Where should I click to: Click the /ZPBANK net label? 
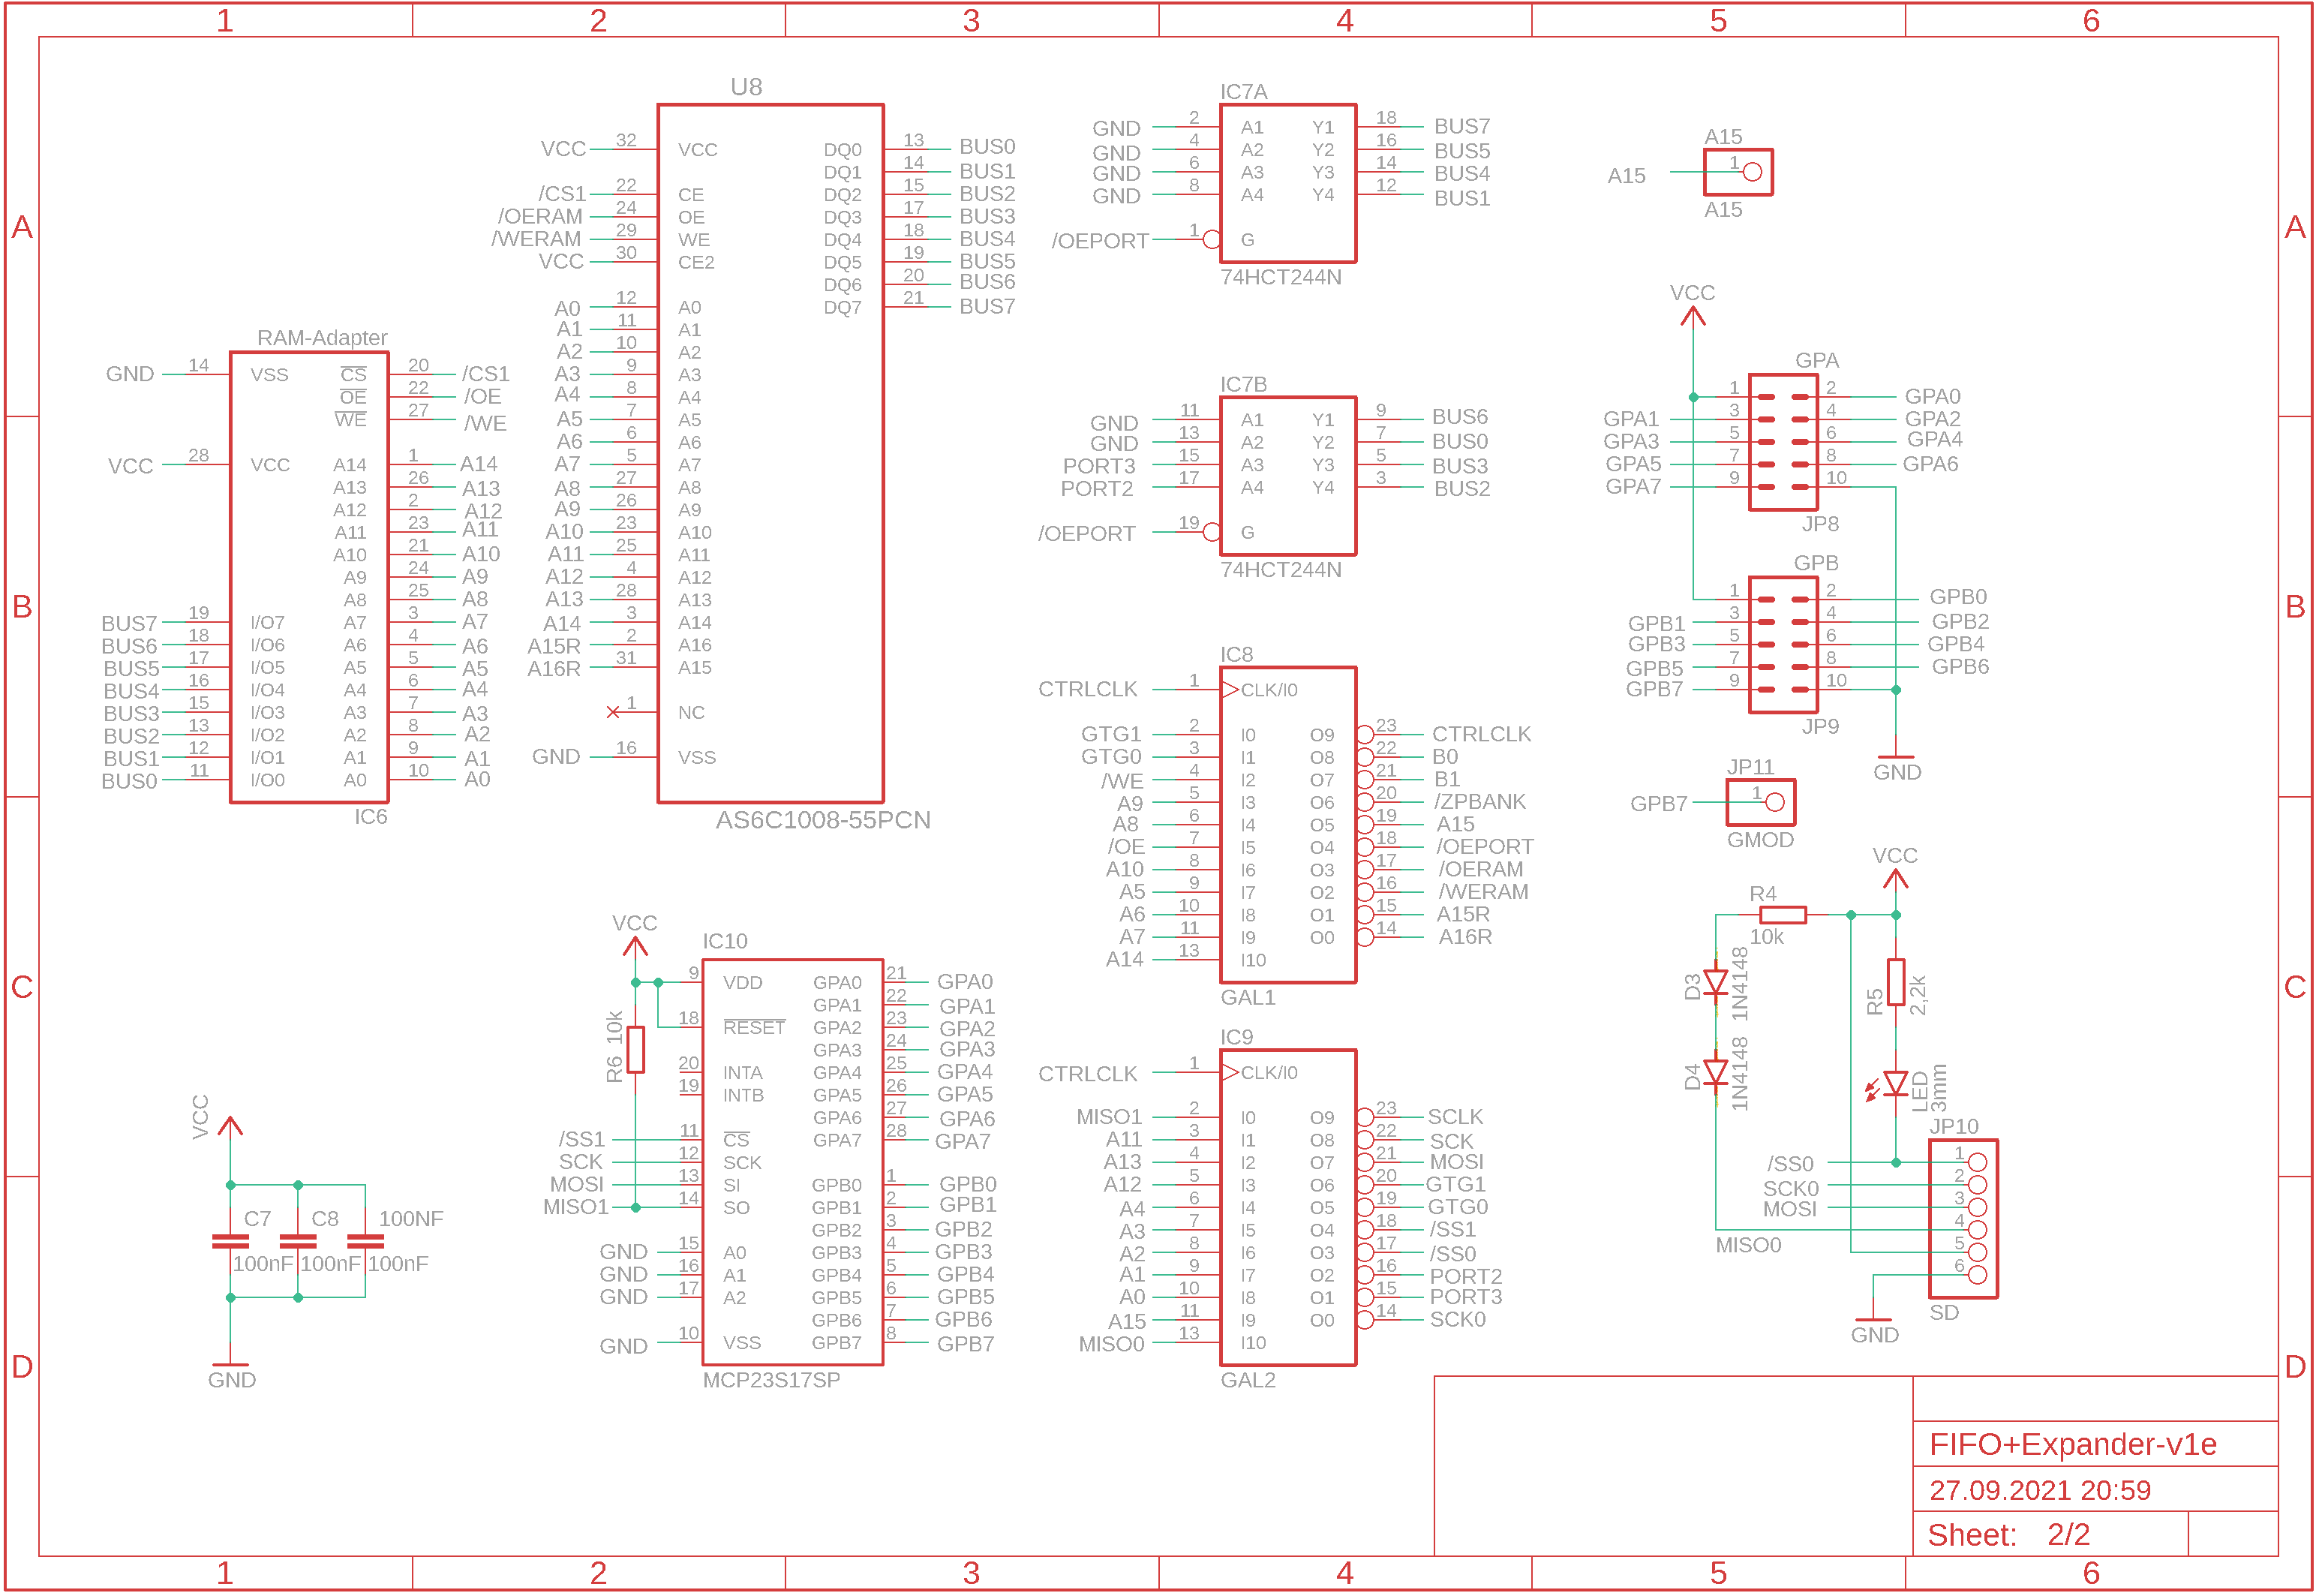click(x=1480, y=801)
